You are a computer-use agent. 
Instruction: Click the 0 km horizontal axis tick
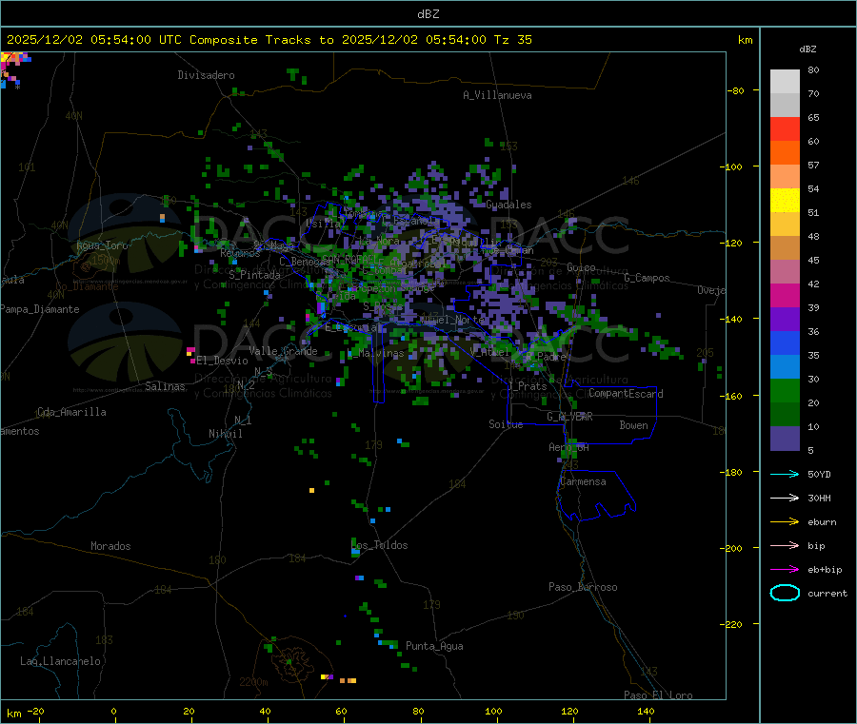[x=113, y=711]
